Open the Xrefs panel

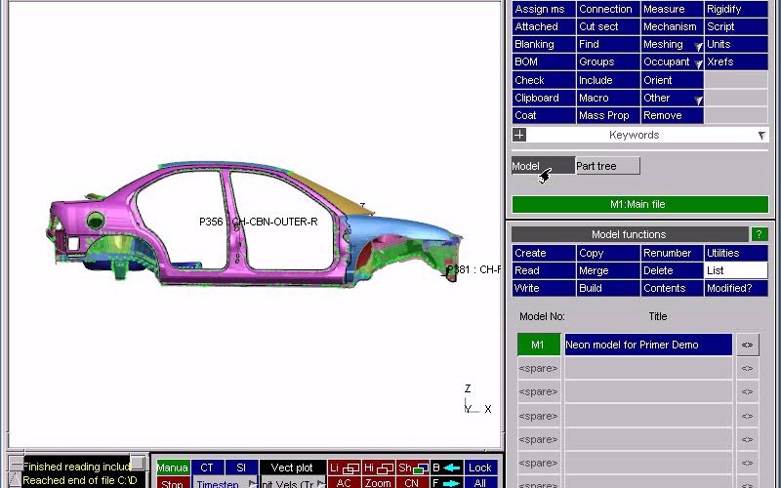pyautogui.click(x=736, y=62)
